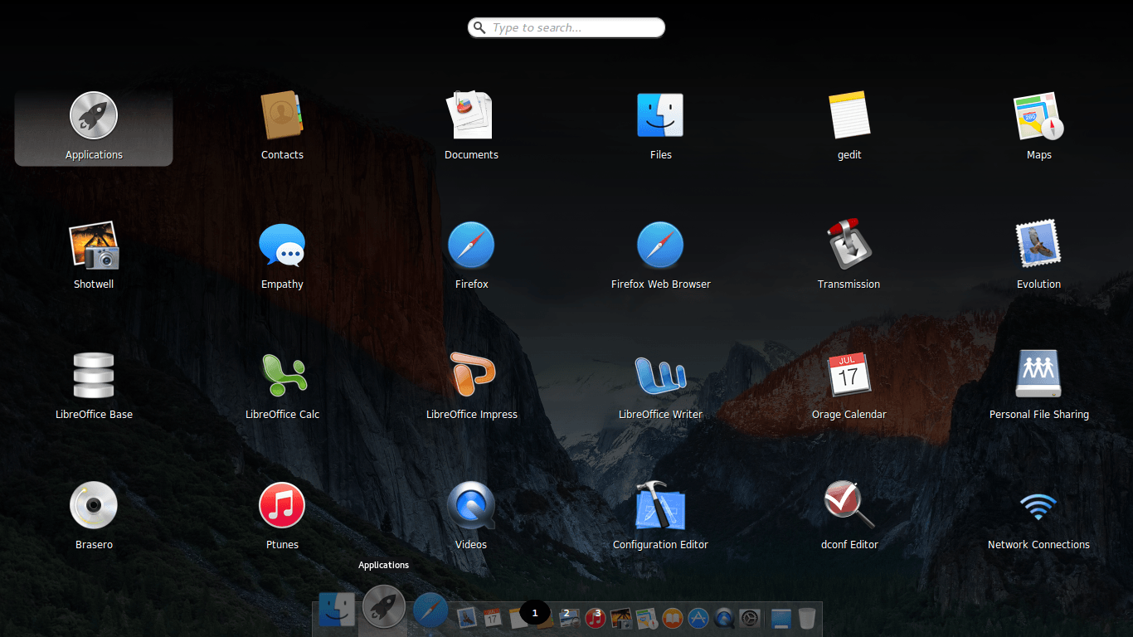Open the Trash in the dock
The image size is (1133, 637).
[x=807, y=618]
